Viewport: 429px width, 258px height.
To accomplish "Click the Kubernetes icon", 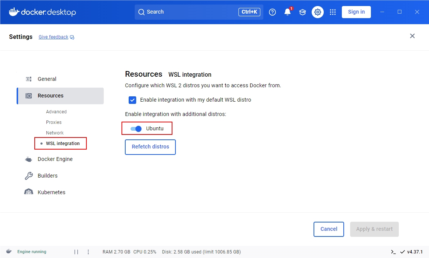I will pyautogui.click(x=29, y=192).
